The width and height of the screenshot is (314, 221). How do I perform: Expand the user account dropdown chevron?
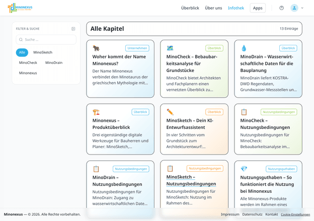click(x=302, y=8)
